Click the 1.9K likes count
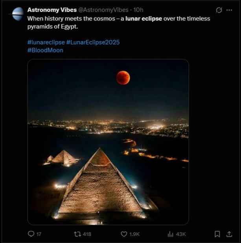Screen dimensions: 241x243 pyautogui.click(x=134, y=234)
